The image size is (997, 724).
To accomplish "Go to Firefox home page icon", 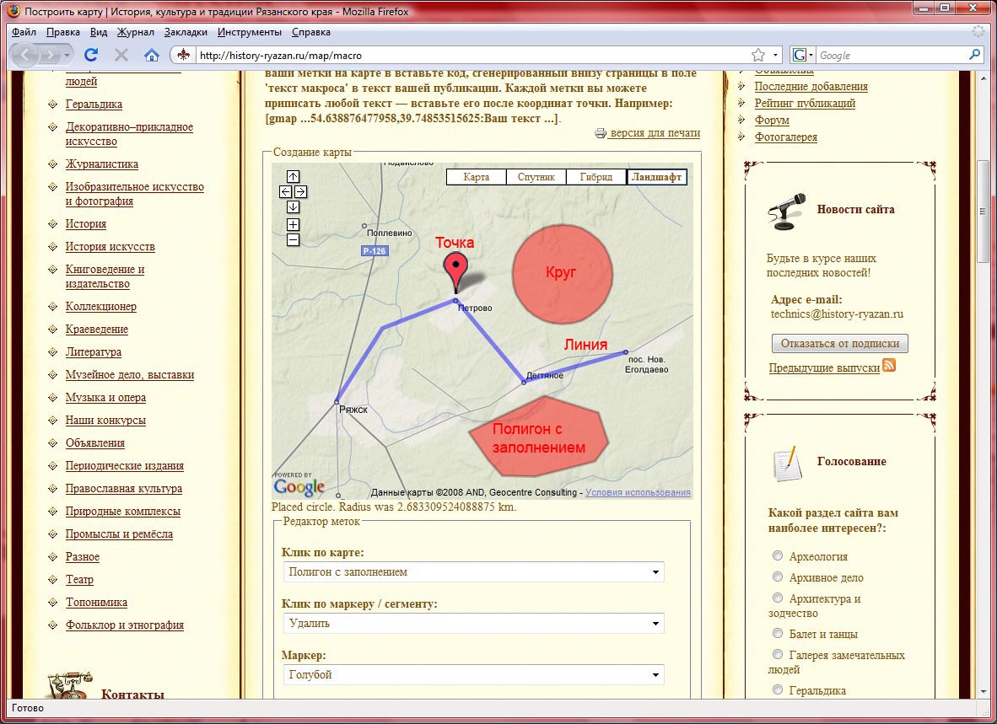I will 151,56.
